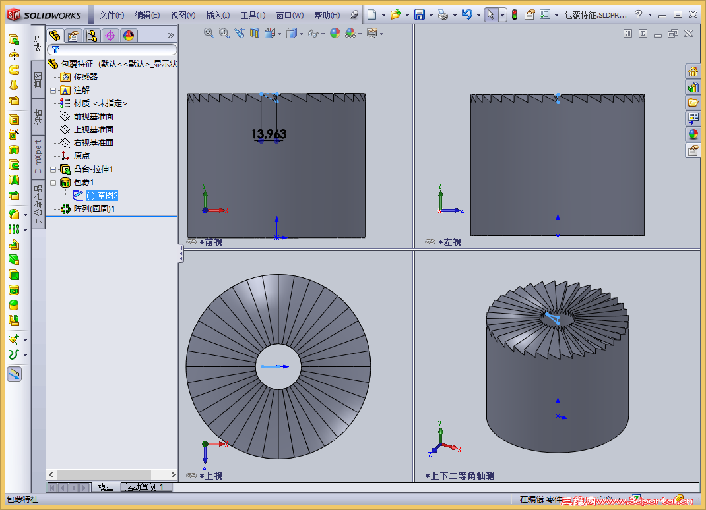Switch to the 运动算例 1 tab
This screenshot has height=510, width=706.
(146, 487)
